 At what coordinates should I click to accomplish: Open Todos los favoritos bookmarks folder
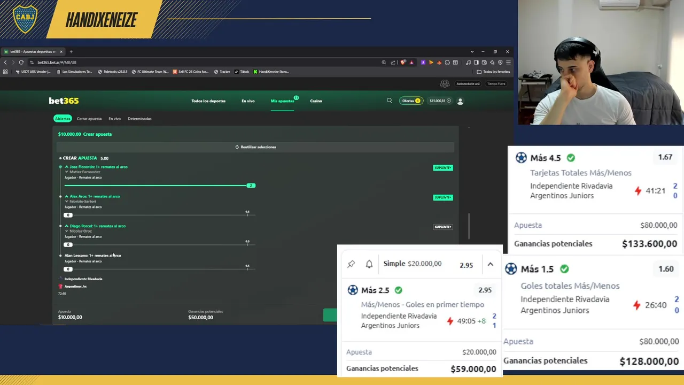coord(493,72)
